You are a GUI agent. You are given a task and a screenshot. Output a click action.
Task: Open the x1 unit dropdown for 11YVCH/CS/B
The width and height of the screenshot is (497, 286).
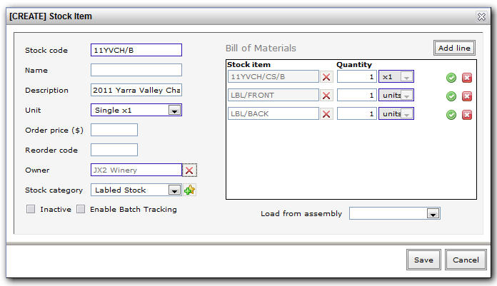(x=396, y=76)
